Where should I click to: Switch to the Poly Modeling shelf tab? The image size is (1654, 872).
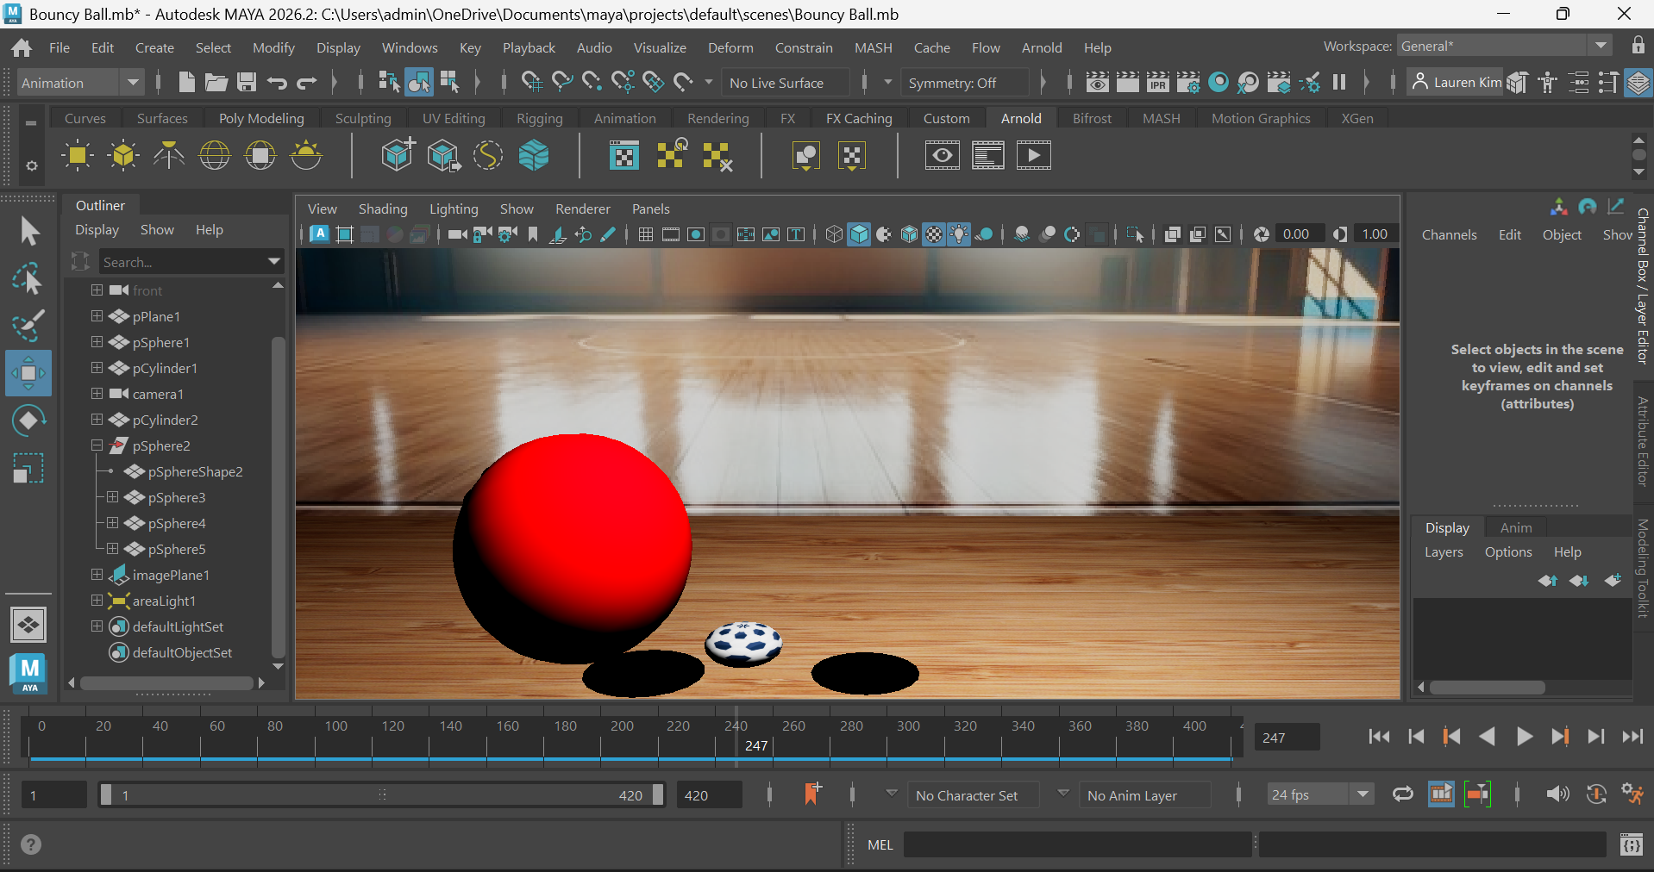[x=261, y=119]
